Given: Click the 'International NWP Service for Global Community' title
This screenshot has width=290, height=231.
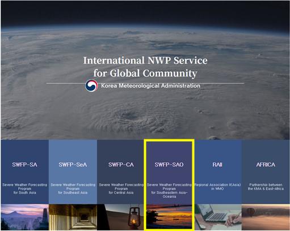Looking at the screenshot, I should tap(145, 67).
